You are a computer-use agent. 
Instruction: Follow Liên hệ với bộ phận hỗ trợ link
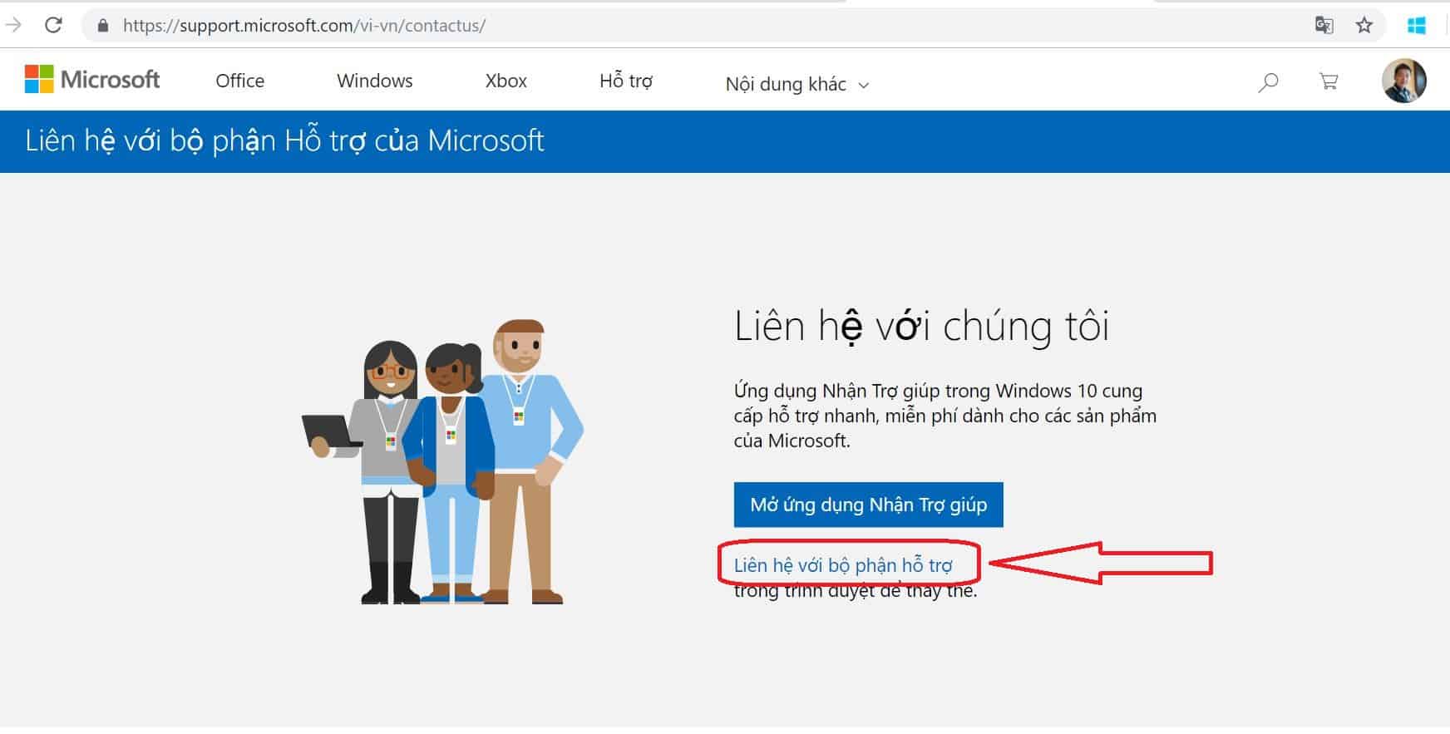pyautogui.click(x=843, y=565)
